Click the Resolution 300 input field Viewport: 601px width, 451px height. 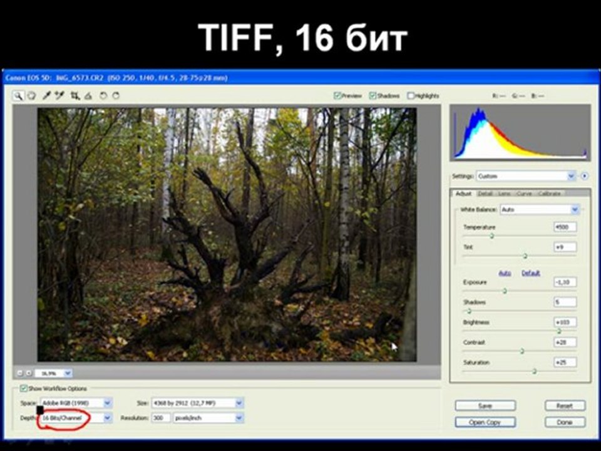pos(161,418)
